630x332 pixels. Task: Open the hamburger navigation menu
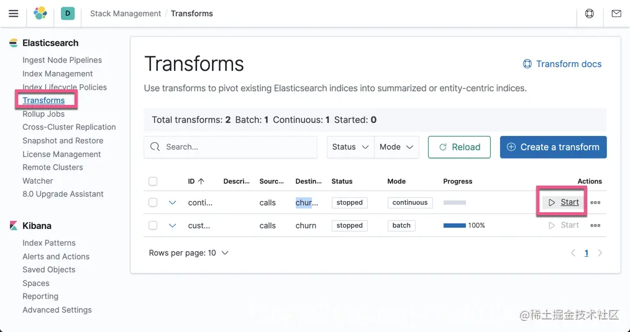coord(14,13)
